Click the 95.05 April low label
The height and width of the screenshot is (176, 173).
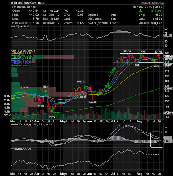(x=52, y=117)
